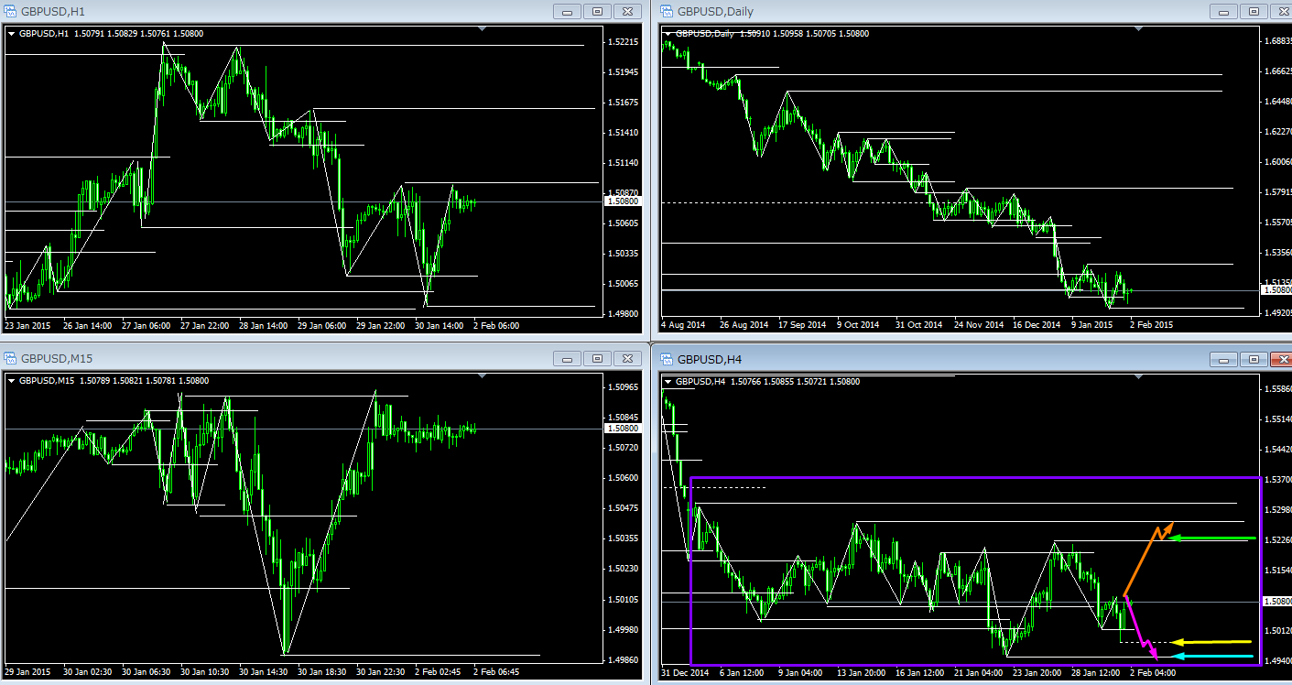Screen dimensions: 1292x685
Task: Maximize the GBPUSD,M15 chart window
Action: click(597, 359)
